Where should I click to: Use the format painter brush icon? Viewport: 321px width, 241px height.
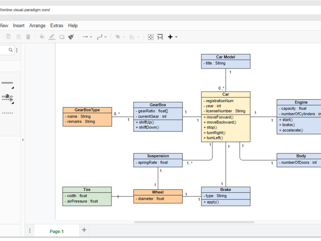(x=71, y=37)
